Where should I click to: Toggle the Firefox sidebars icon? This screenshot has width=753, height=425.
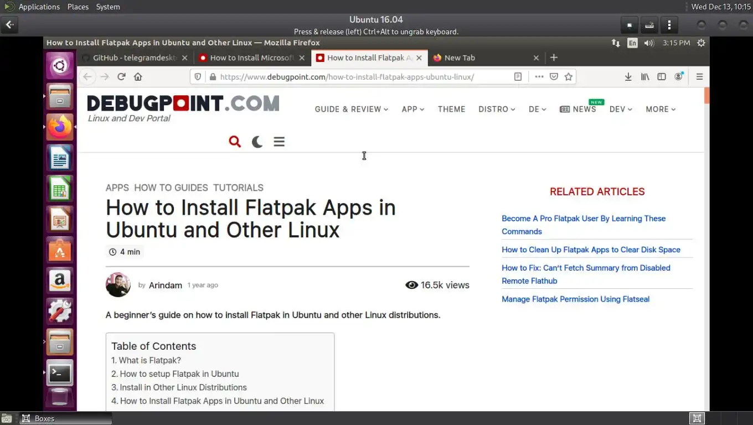point(661,77)
